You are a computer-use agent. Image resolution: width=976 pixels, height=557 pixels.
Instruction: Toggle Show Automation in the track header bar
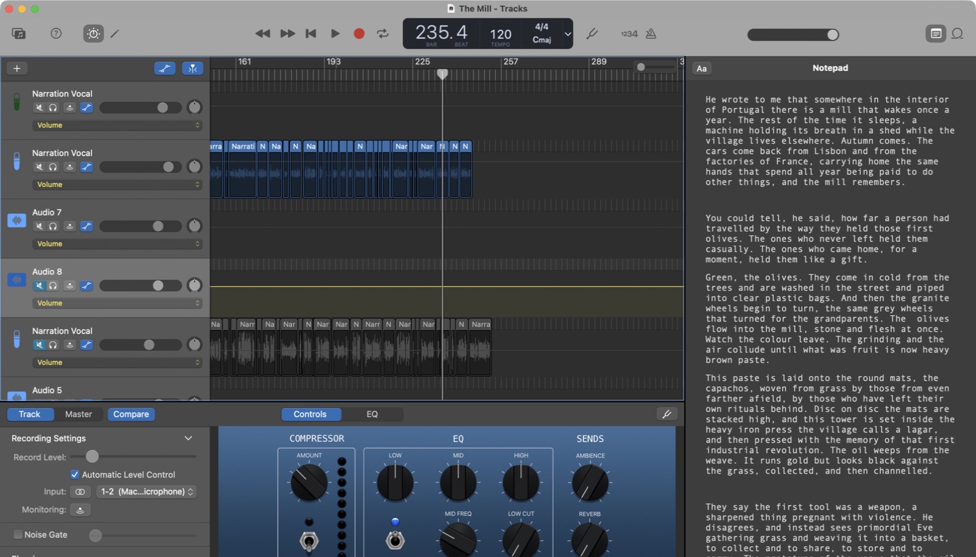pos(165,68)
